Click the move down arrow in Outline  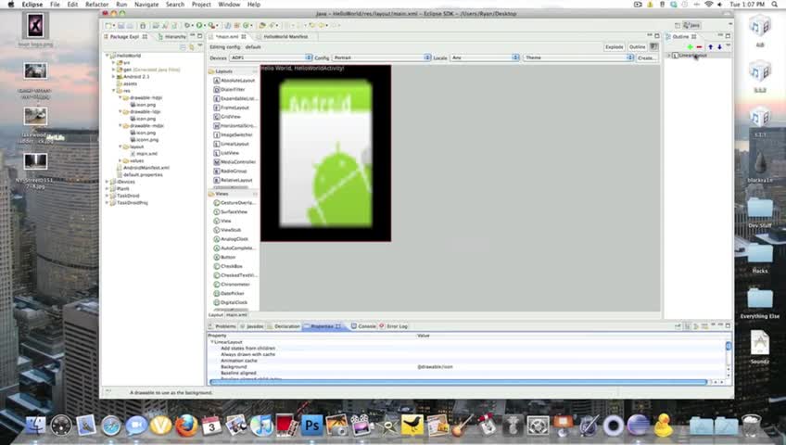coord(719,47)
